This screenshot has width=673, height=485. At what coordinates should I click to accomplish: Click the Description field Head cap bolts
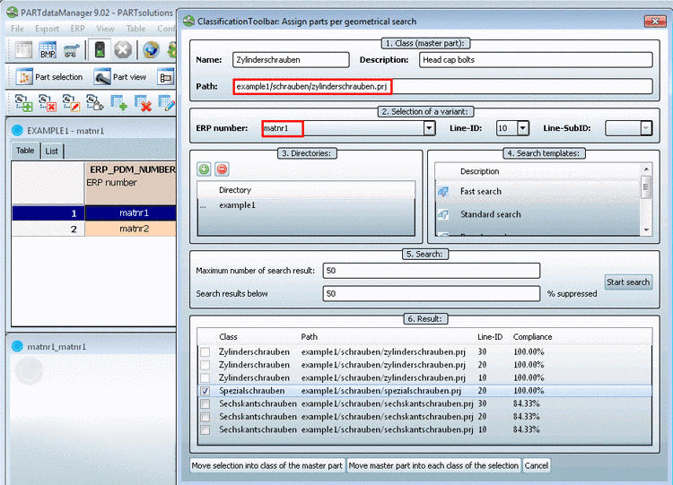pyautogui.click(x=536, y=60)
